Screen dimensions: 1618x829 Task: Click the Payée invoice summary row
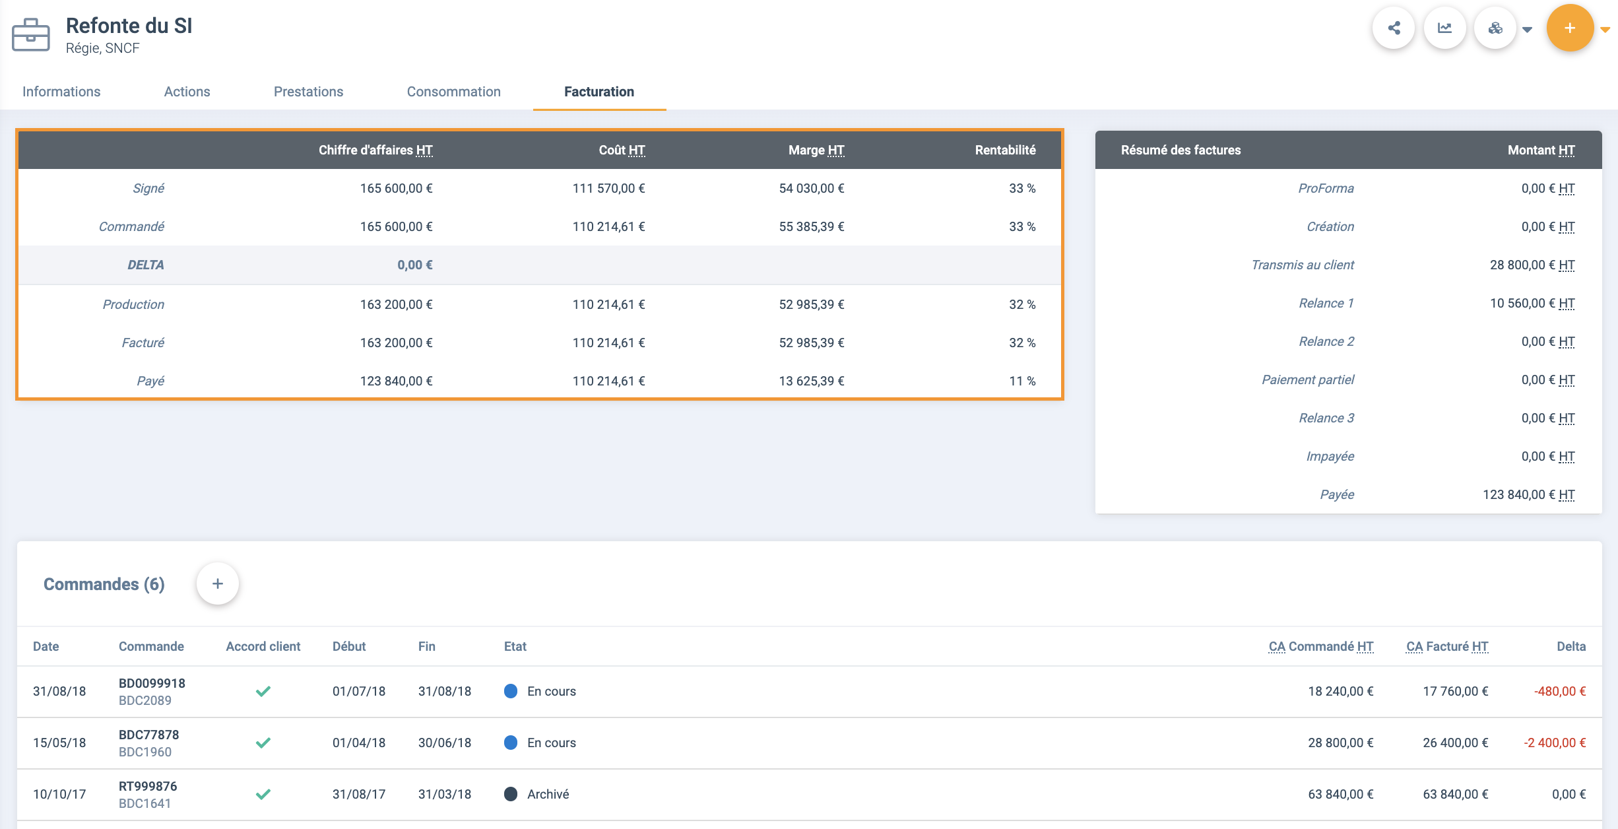(1348, 494)
